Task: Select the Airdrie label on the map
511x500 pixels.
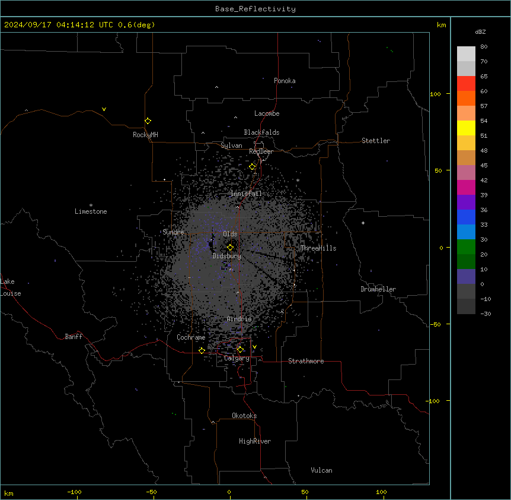Action: [239, 319]
